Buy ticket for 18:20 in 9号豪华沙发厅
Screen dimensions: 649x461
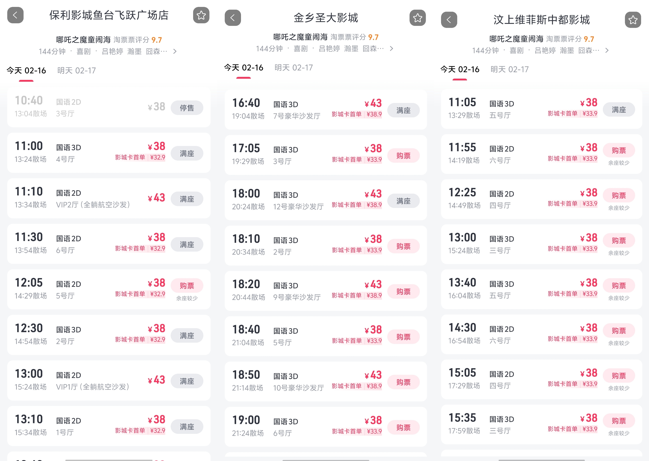click(x=403, y=291)
